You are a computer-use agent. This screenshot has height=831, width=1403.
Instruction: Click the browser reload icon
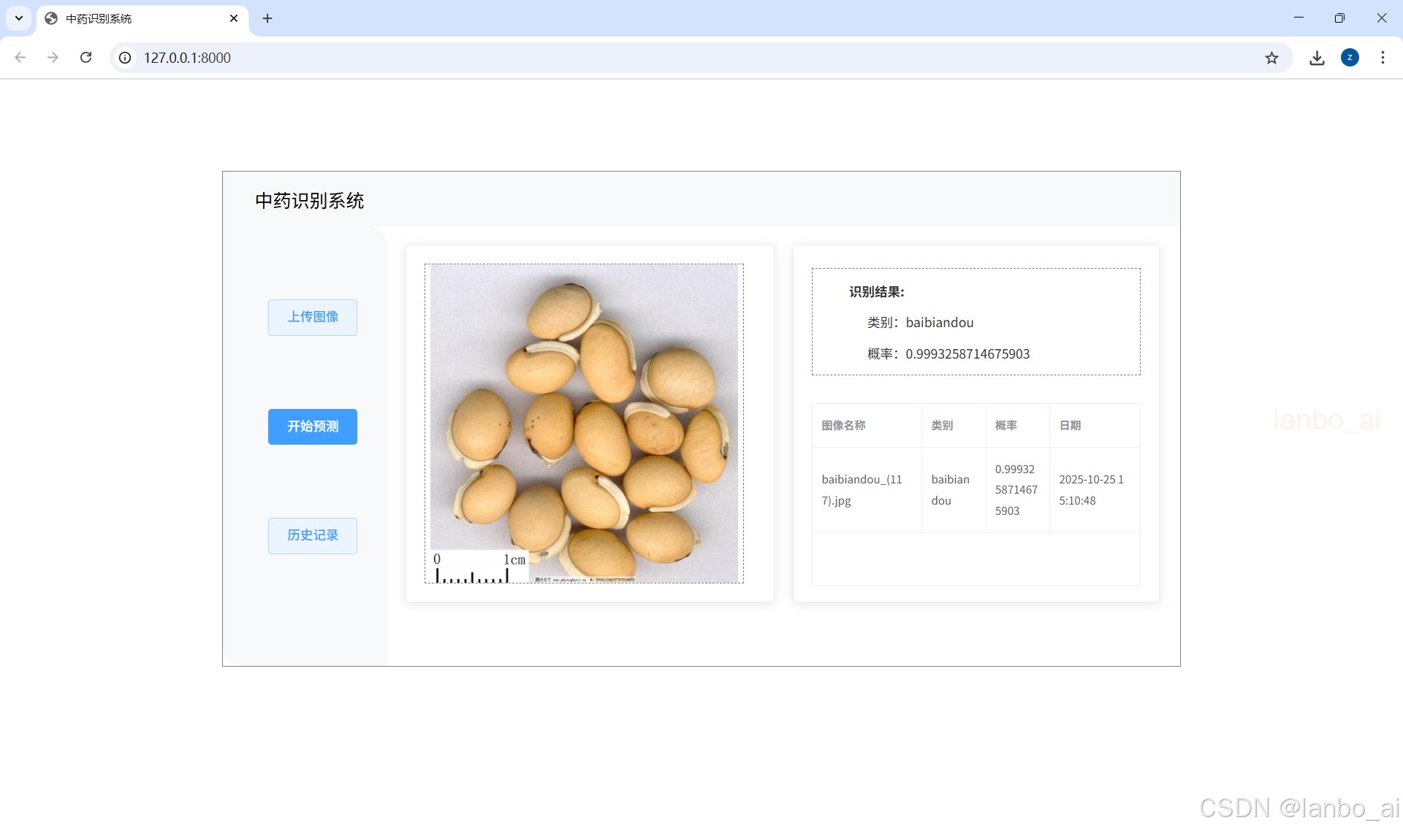85,58
